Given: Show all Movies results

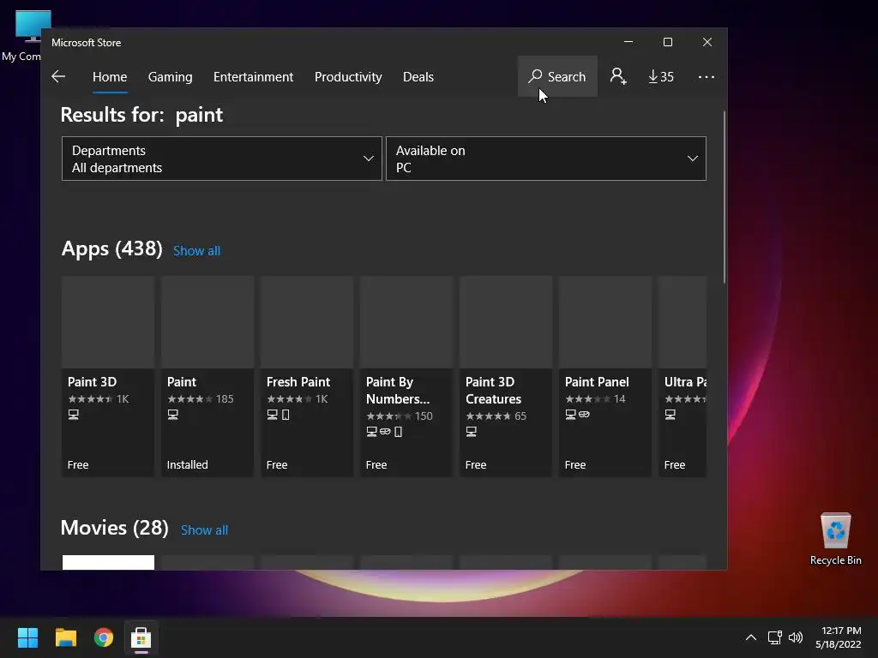Looking at the screenshot, I should pos(204,529).
